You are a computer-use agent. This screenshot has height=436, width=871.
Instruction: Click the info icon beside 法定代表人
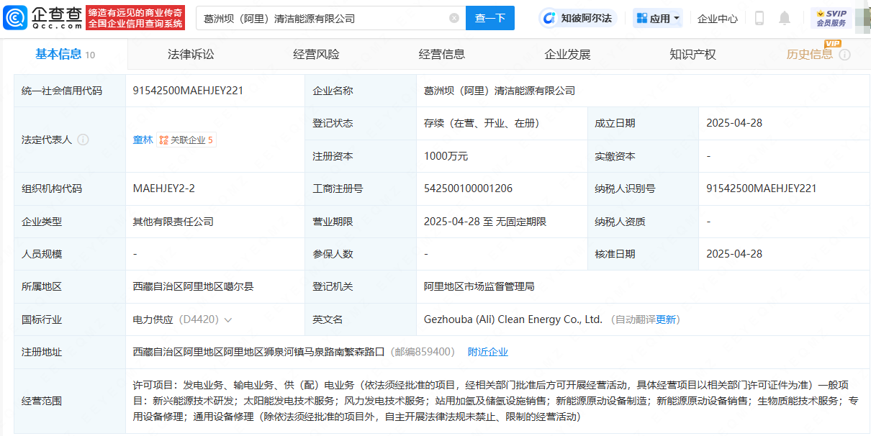83,140
